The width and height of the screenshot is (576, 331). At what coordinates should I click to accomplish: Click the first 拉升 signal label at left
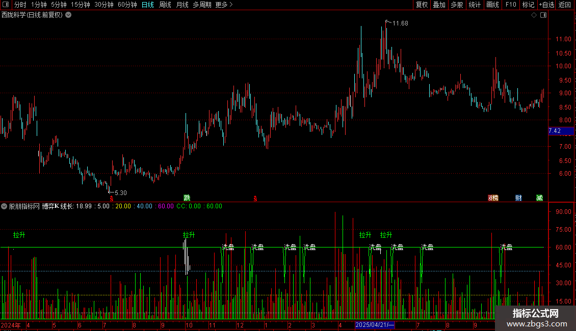pos(19,235)
